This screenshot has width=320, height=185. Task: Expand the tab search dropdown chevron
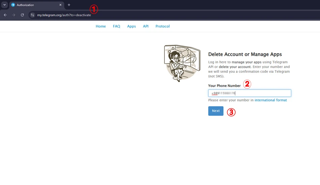click(x=4, y=5)
